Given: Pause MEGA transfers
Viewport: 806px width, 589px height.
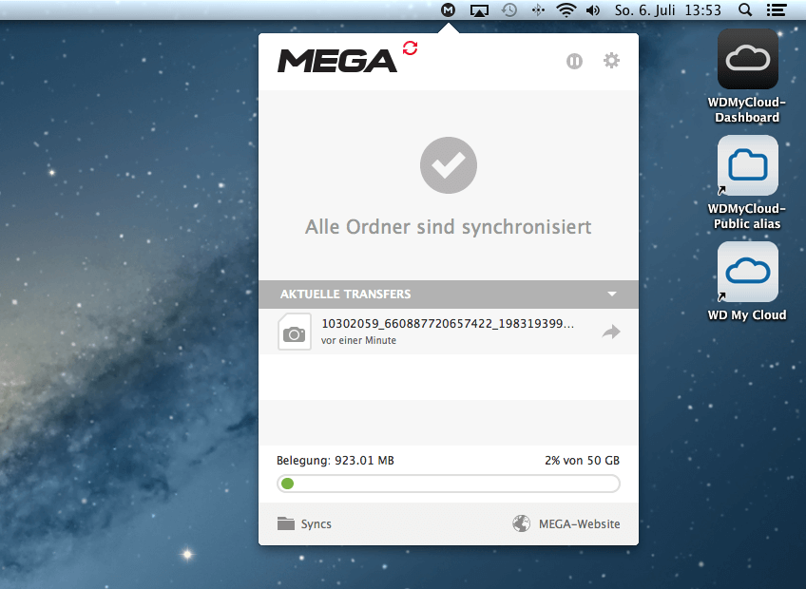Looking at the screenshot, I should click(x=574, y=61).
